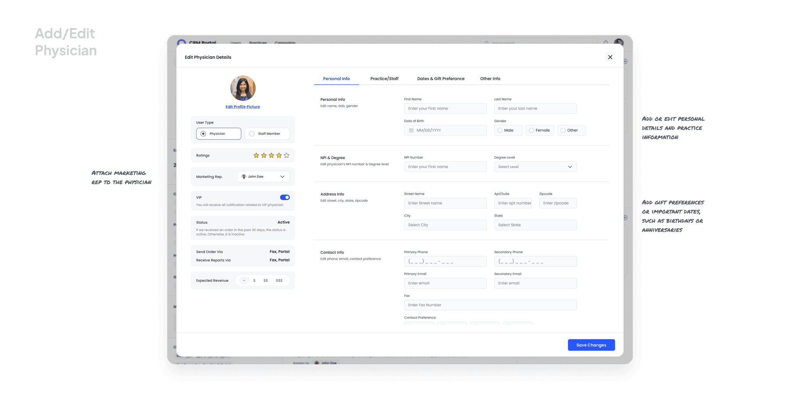The width and height of the screenshot is (800, 399).
Task: Open the Degree Level dropdown
Action: click(x=535, y=166)
